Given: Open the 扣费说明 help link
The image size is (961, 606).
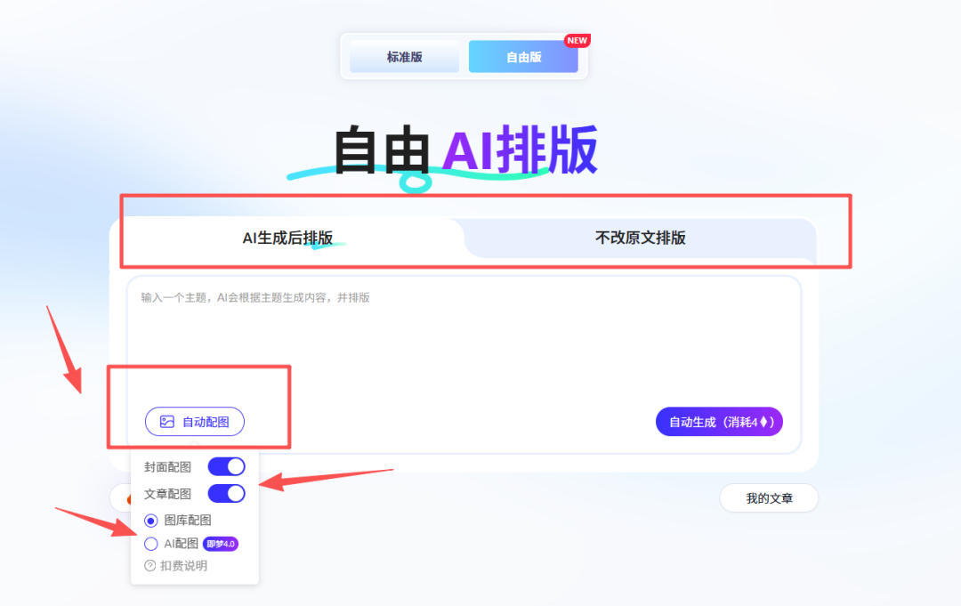Looking at the screenshot, I should pos(176,566).
